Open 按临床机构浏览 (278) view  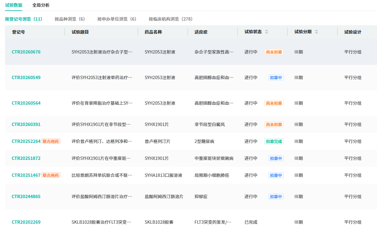(x=171, y=19)
